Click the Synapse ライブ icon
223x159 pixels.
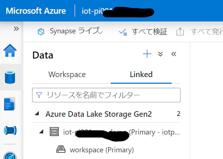[x=41, y=32]
